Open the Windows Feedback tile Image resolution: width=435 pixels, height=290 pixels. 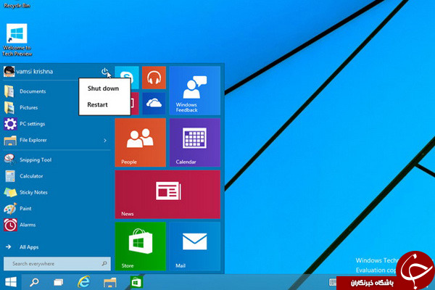(195, 91)
